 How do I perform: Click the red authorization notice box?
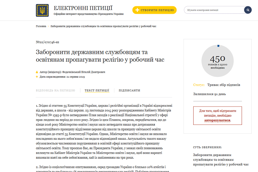tap(217, 116)
